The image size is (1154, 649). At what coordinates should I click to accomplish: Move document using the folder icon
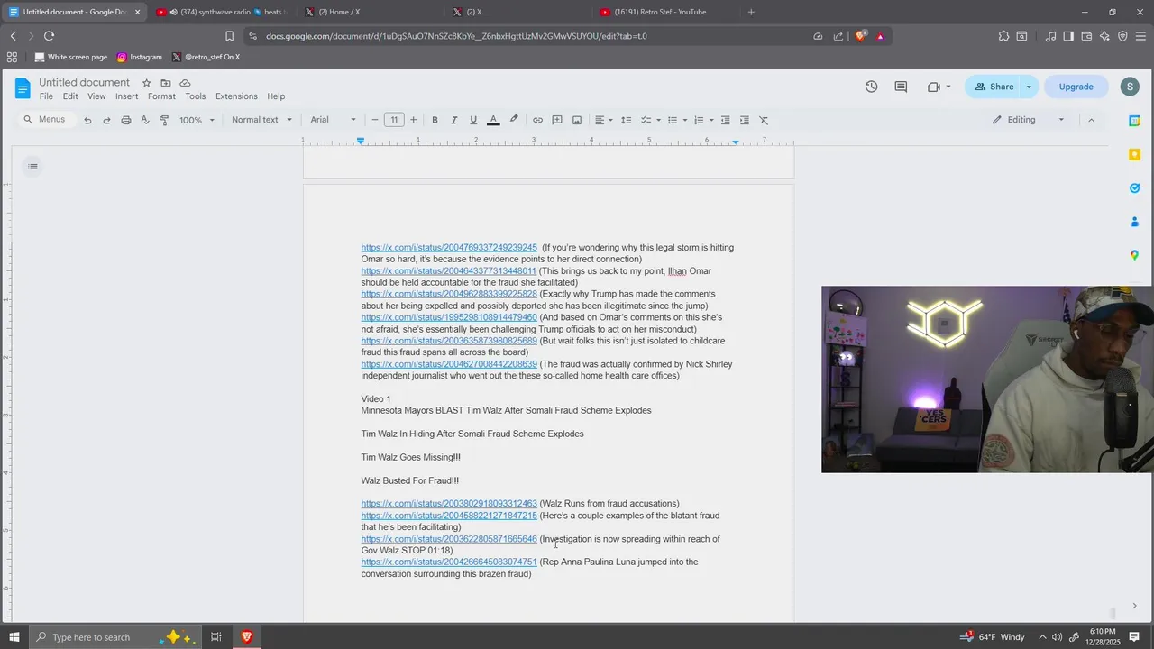tap(166, 83)
